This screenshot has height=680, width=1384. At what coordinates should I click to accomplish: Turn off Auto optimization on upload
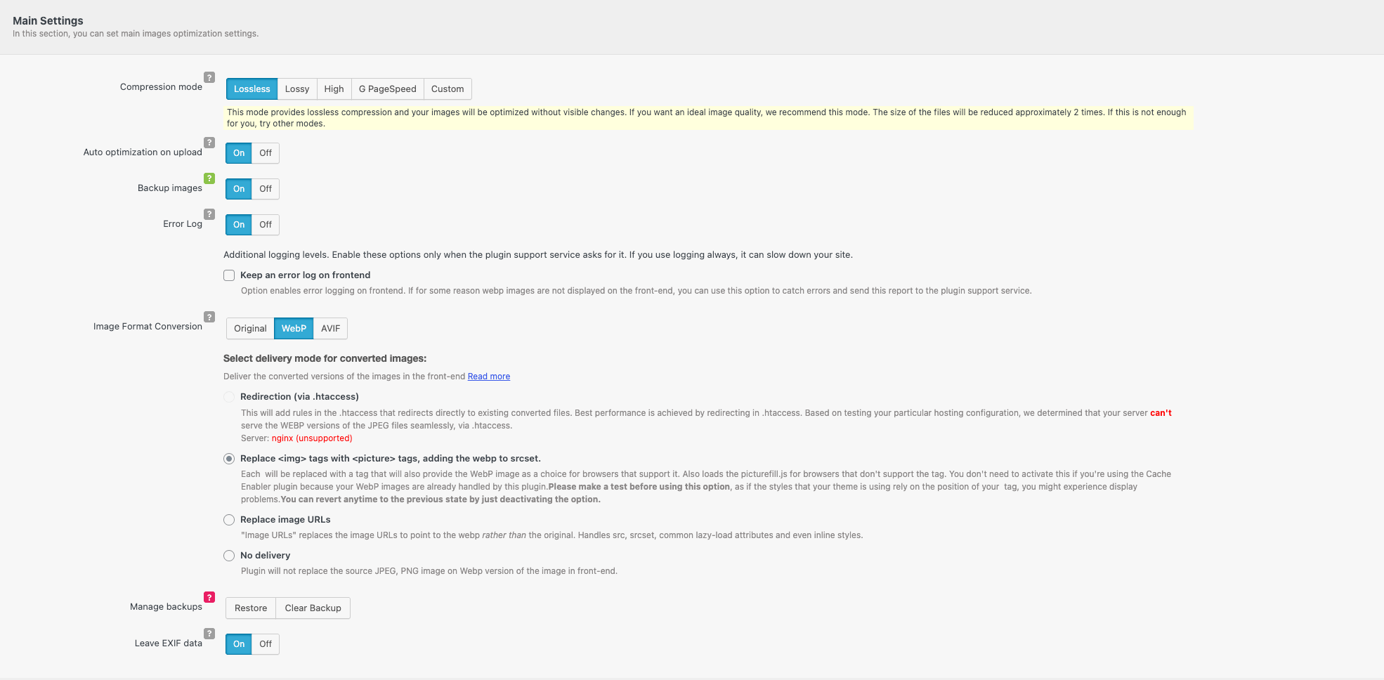click(x=266, y=153)
